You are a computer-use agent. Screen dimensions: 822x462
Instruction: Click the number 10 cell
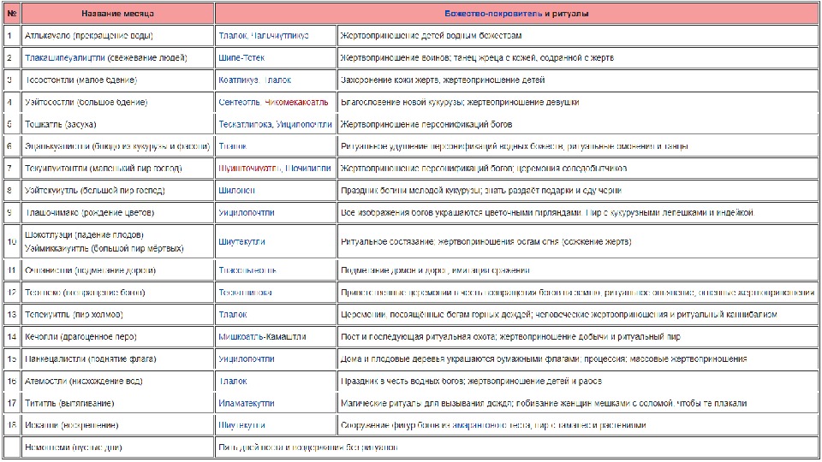[x=11, y=241]
